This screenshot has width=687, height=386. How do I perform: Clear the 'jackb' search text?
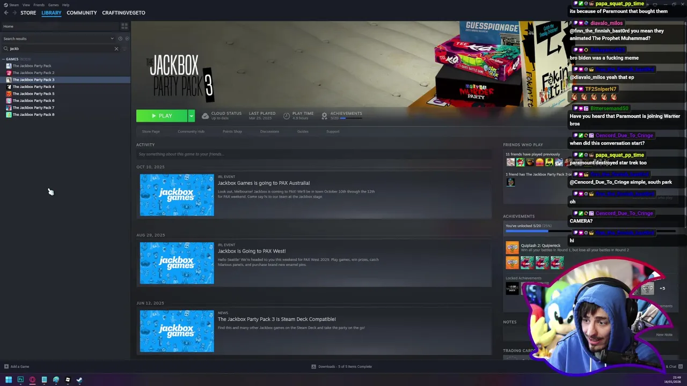(116, 49)
